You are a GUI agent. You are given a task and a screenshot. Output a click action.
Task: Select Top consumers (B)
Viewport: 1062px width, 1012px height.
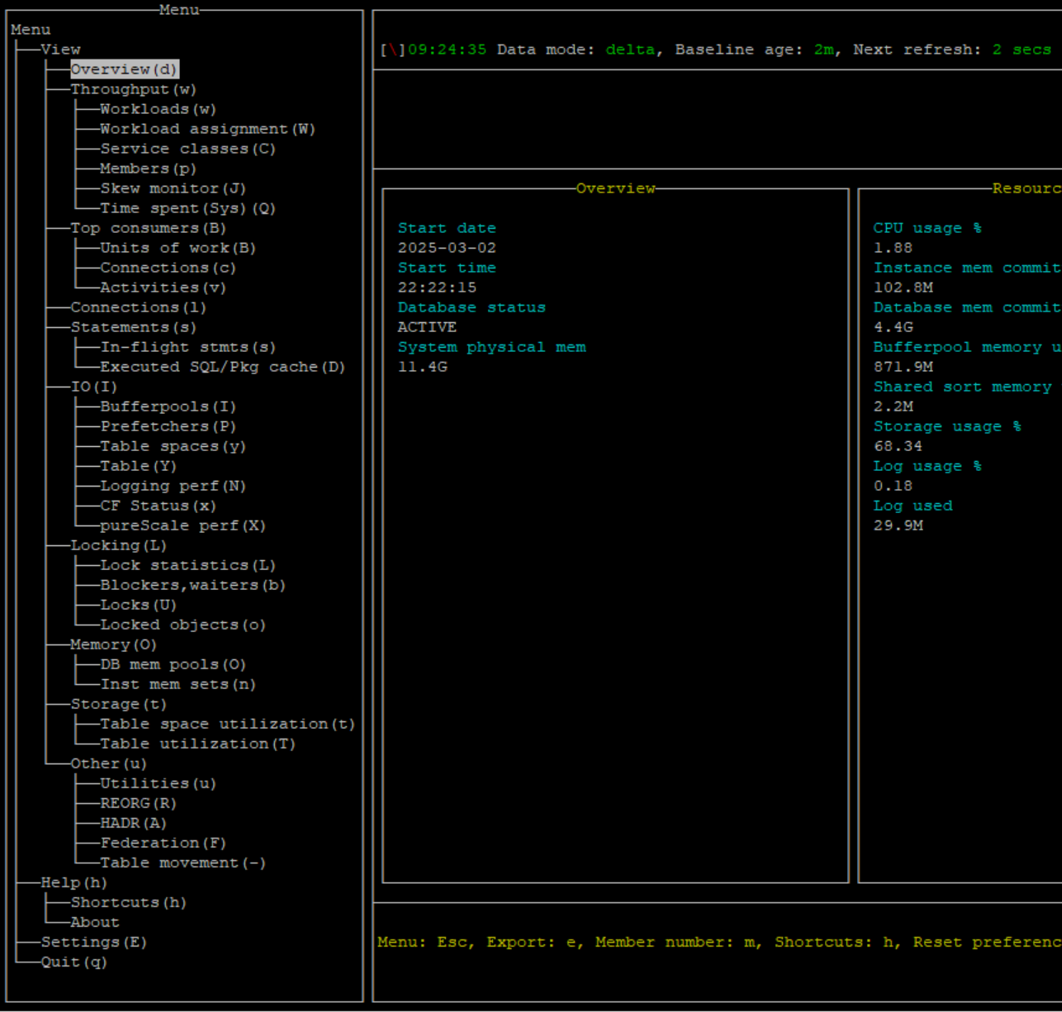[x=149, y=228]
